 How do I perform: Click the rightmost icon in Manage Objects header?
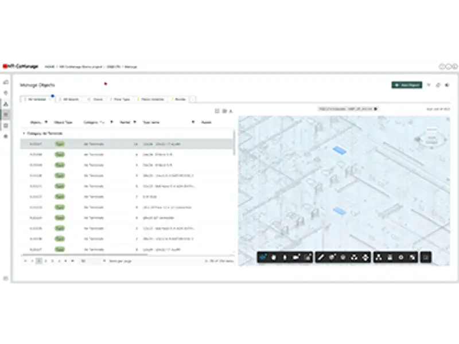[x=447, y=85]
